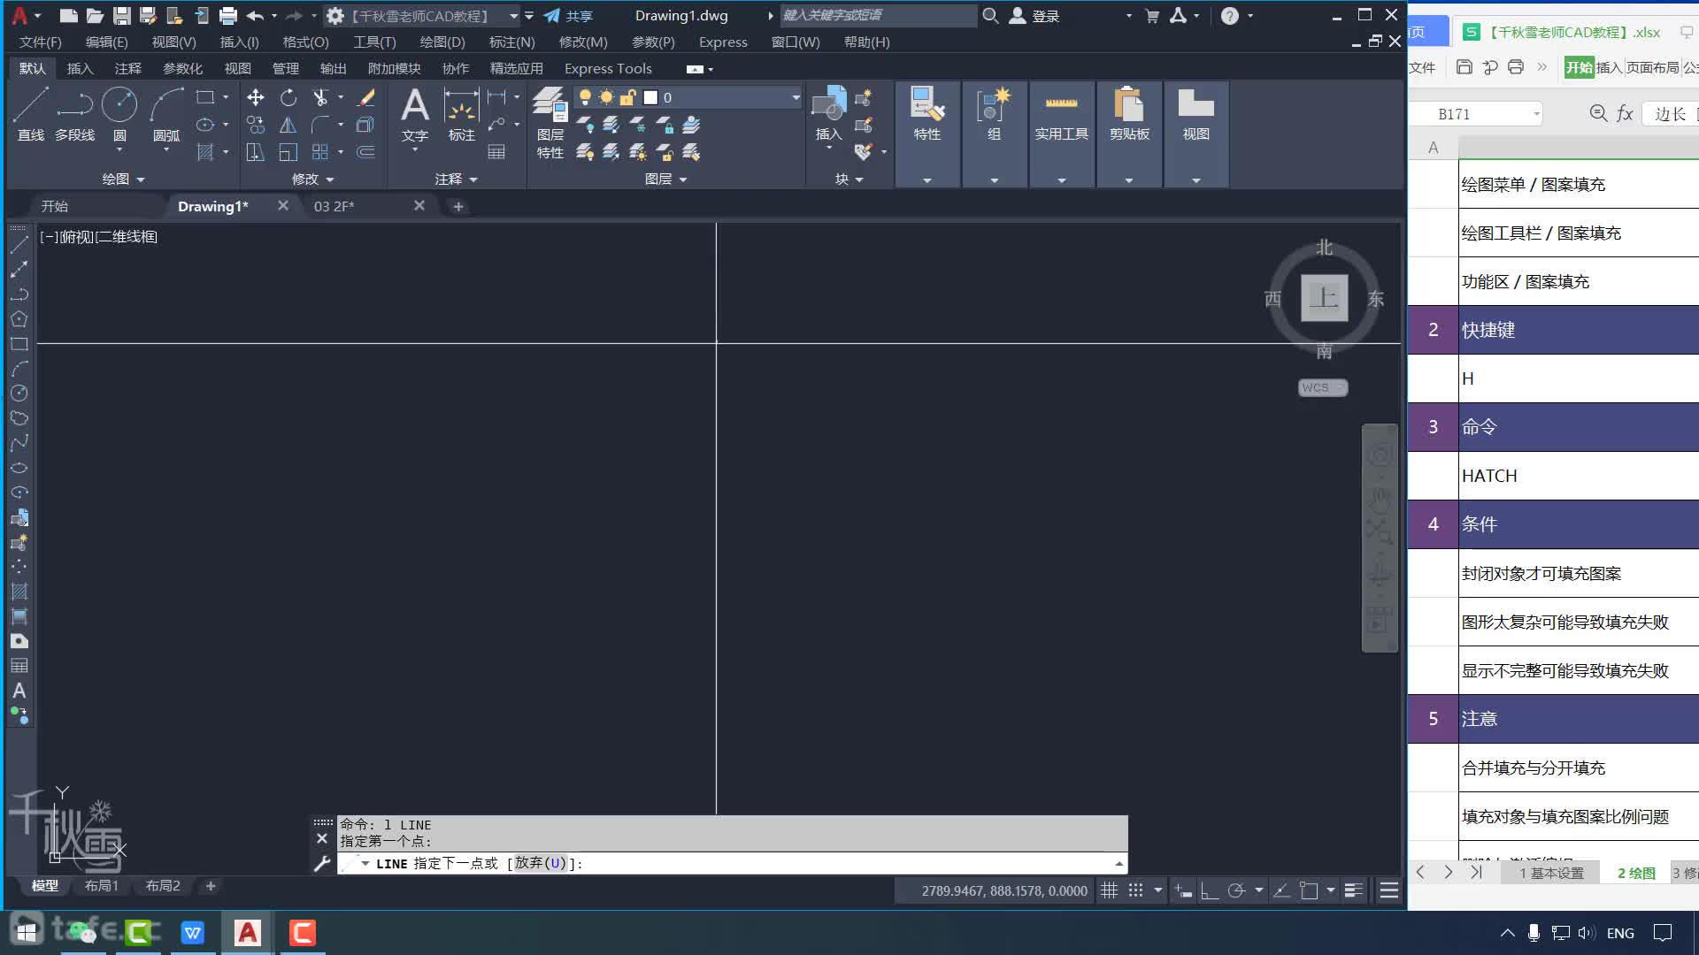
Task: Open the rectangle tool flyout arrow
Action: pyautogui.click(x=226, y=97)
